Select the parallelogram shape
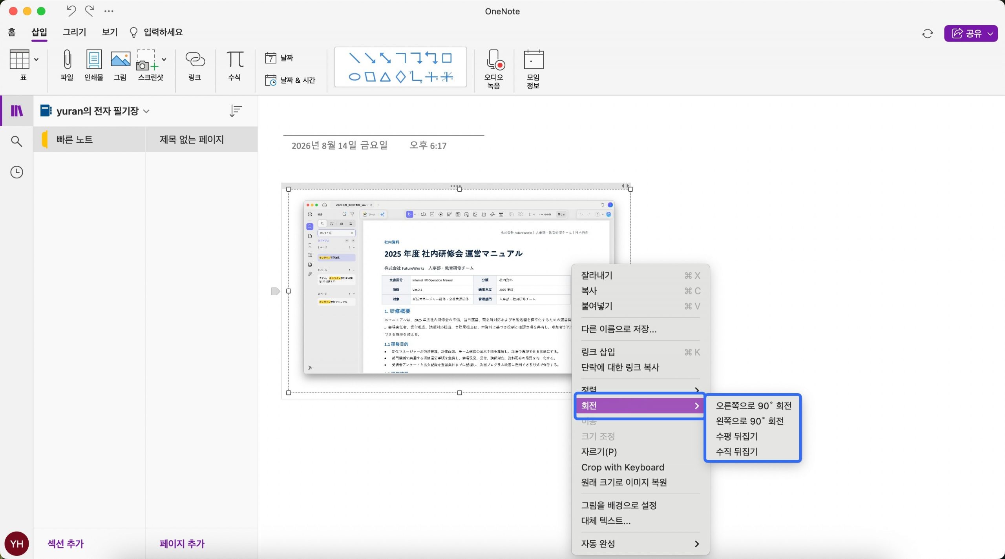Image resolution: width=1005 pixels, height=559 pixels. 370,77
